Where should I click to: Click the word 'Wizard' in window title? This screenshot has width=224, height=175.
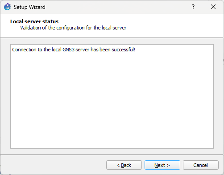(37, 7)
